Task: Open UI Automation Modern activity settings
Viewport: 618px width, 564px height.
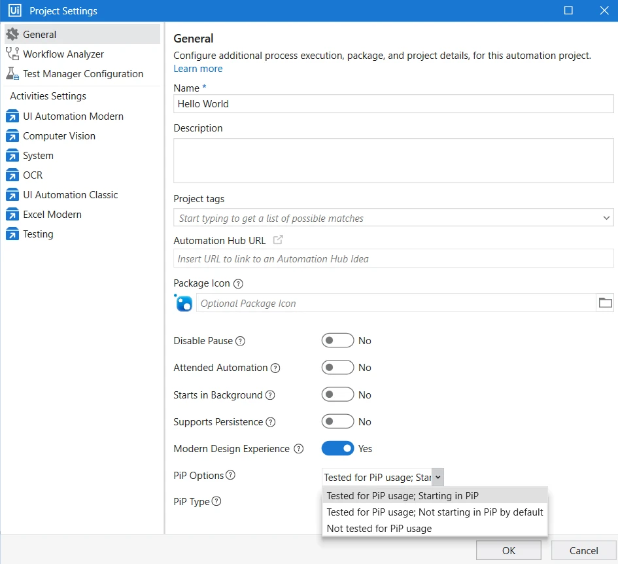Action: [82, 116]
